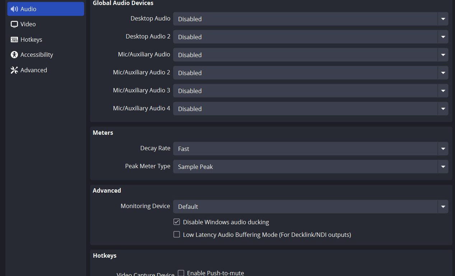Toggle Disable Windows audio ducking checkbox
The width and height of the screenshot is (455, 276).
[x=177, y=222]
